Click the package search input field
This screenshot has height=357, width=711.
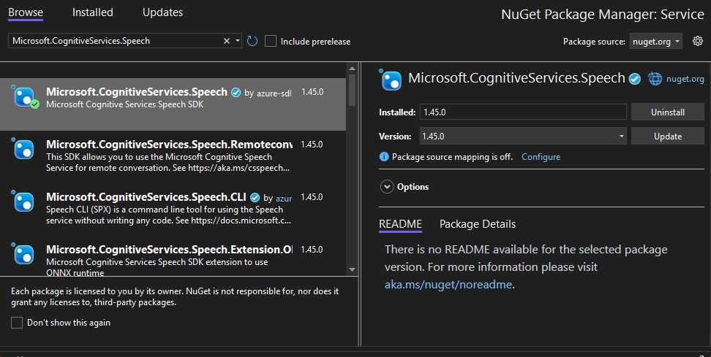(x=116, y=41)
